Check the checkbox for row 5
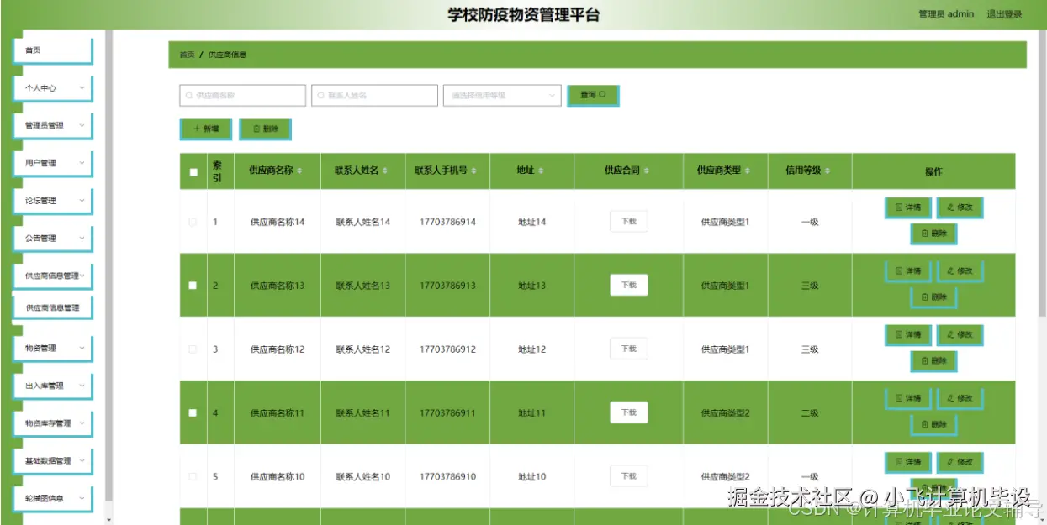The width and height of the screenshot is (1047, 525). click(193, 477)
